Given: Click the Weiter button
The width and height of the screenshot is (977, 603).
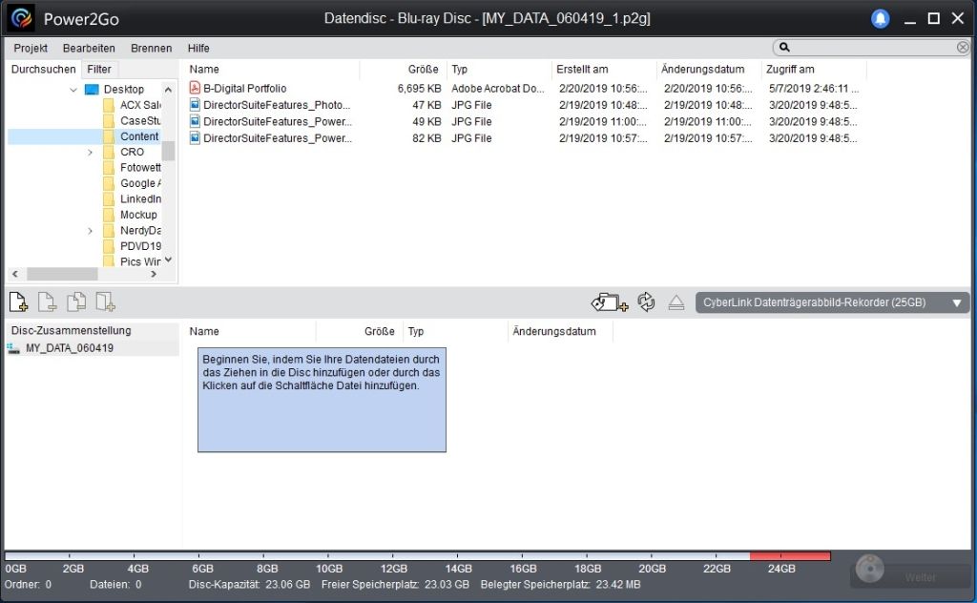Looking at the screenshot, I should point(908,575).
